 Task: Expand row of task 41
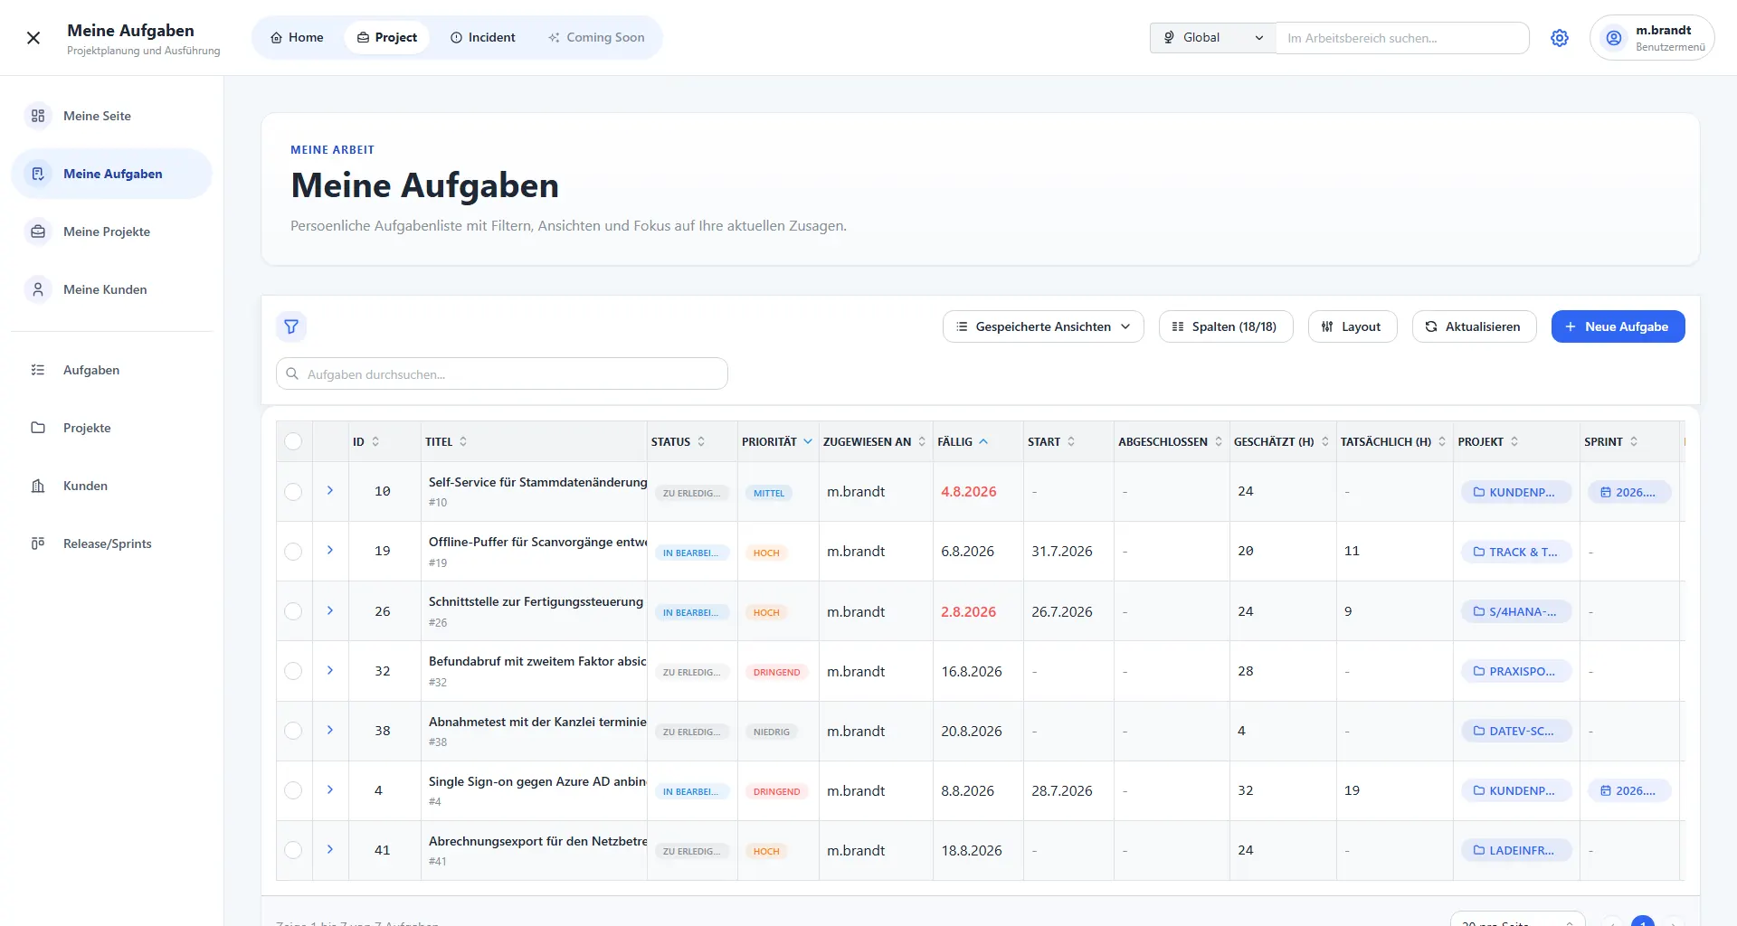pyautogui.click(x=330, y=849)
